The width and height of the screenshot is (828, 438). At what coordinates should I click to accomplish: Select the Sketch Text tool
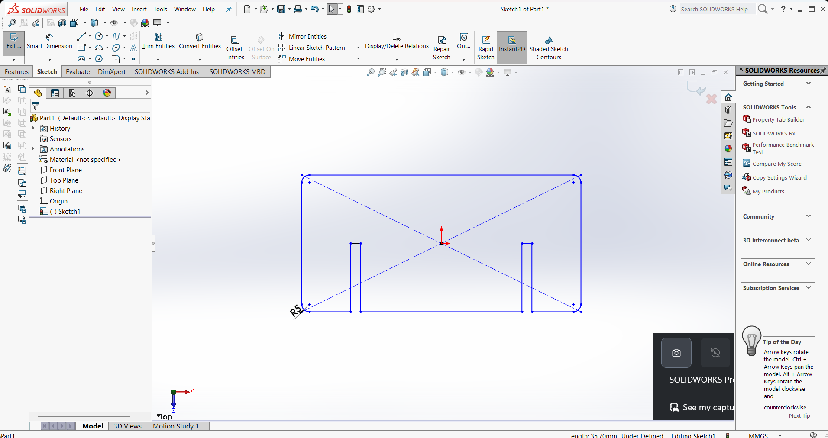click(133, 48)
